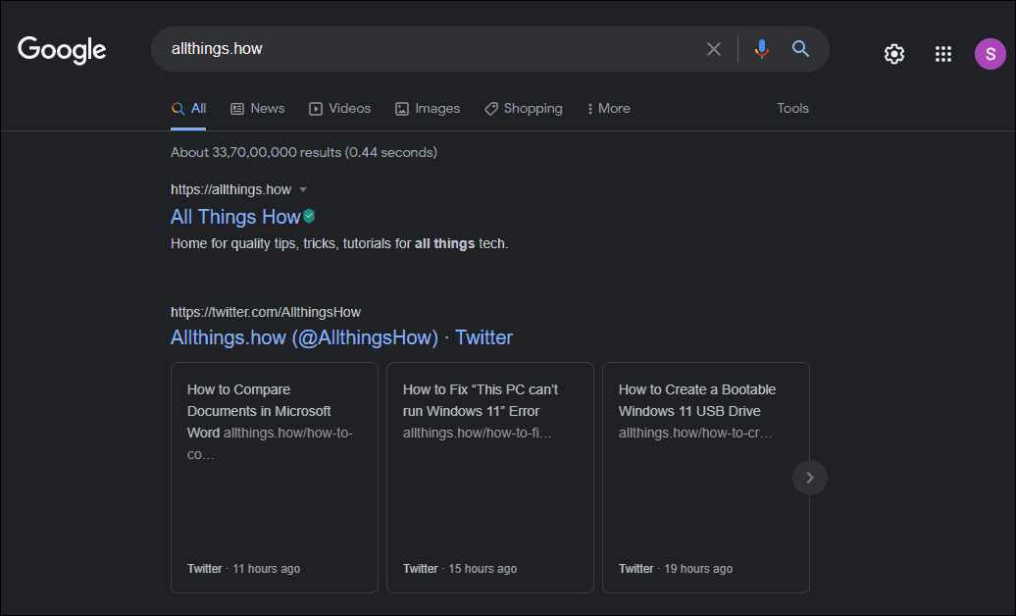Screen dimensions: 1016x616
Task: Open the profile avatar with the S initial
Action: pyautogui.click(x=990, y=54)
